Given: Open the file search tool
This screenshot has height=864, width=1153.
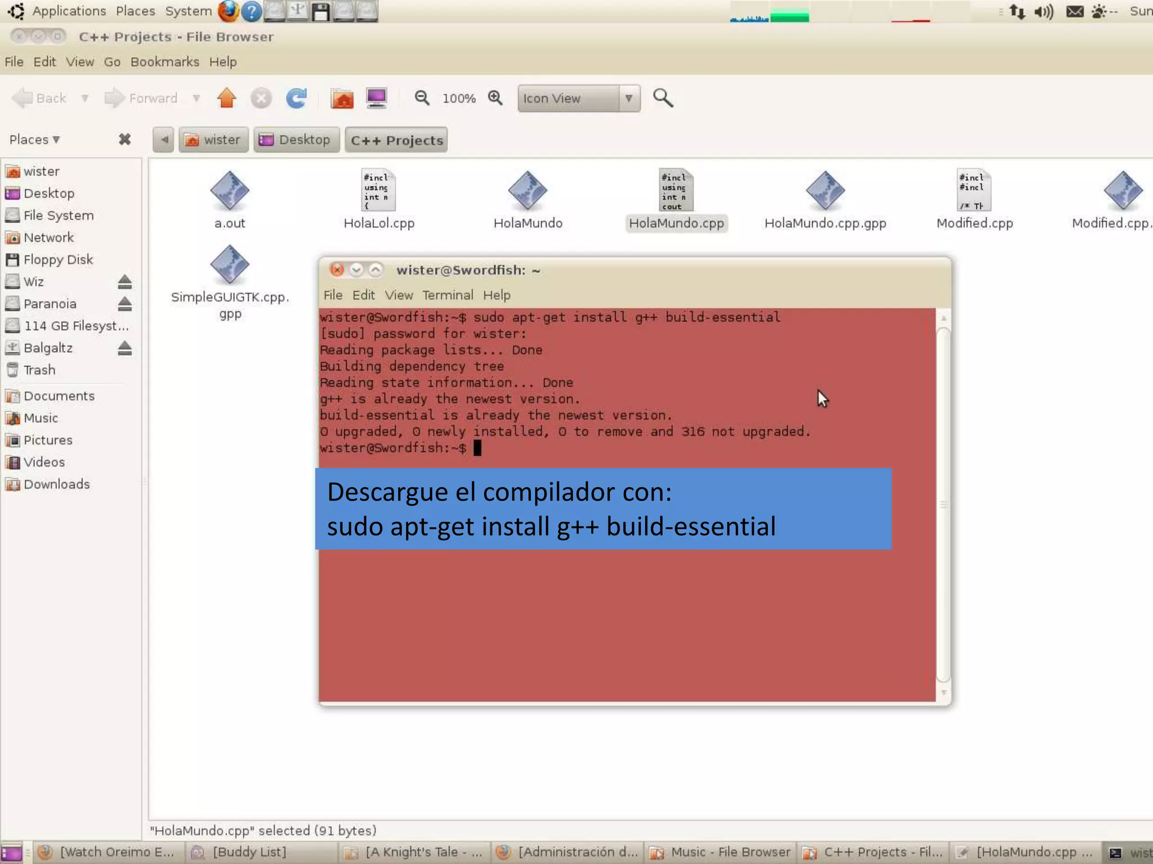Looking at the screenshot, I should (663, 98).
